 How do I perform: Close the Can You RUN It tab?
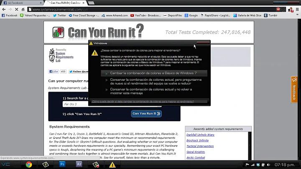pos(84,3)
